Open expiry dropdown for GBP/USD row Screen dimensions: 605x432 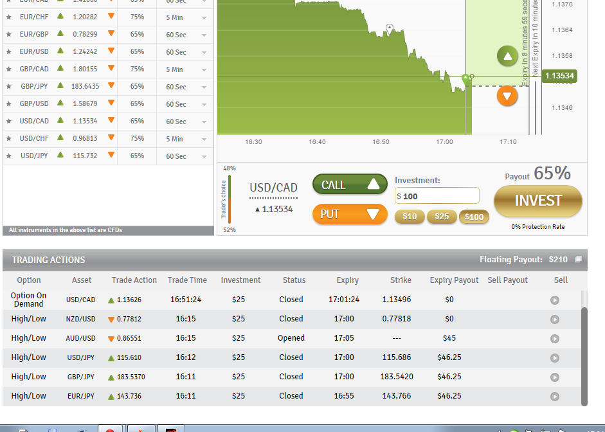click(x=204, y=105)
